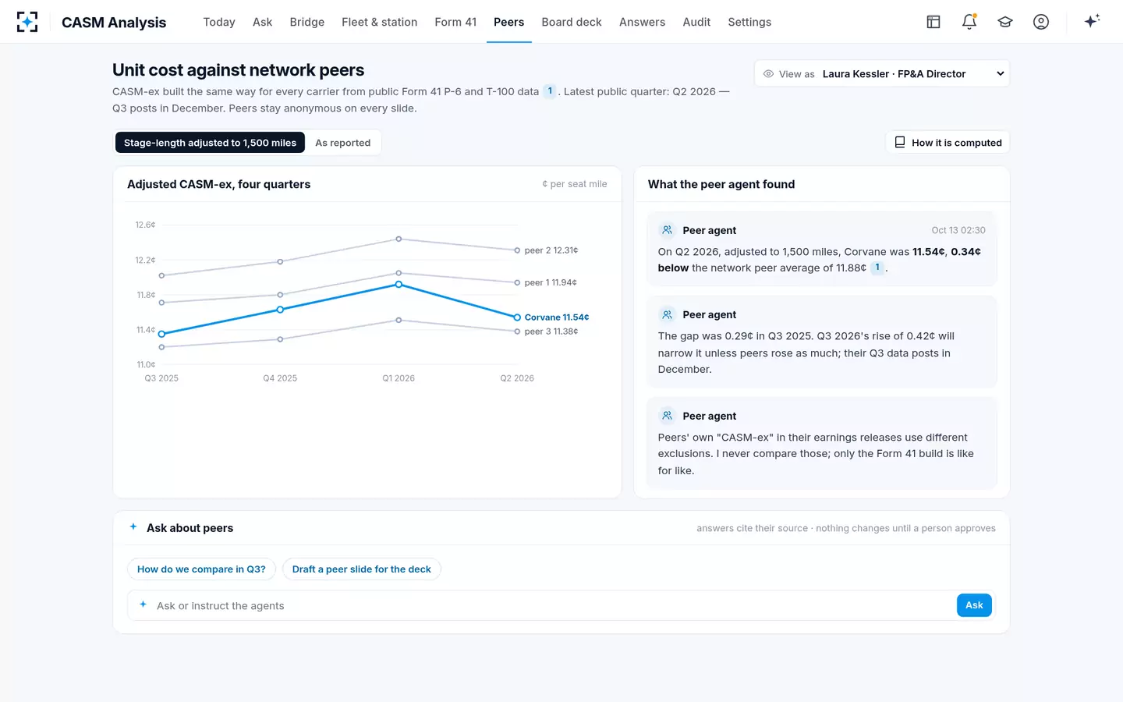
Task: Expand the role selector chevron arrow
Action: pyautogui.click(x=1001, y=74)
